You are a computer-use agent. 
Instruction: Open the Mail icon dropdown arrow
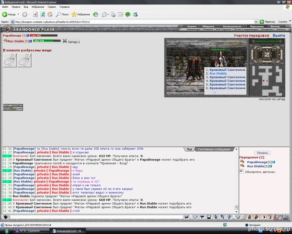click(108, 14)
